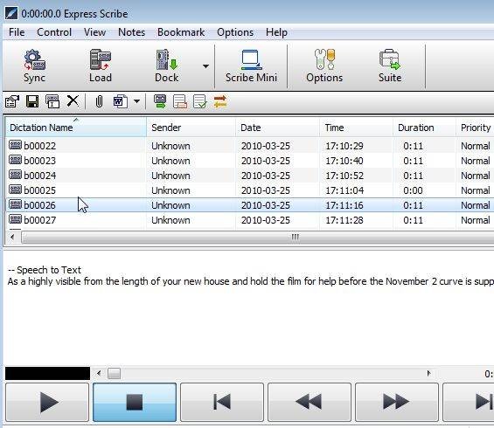The height and width of the screenshot is (428, 494).
Task: Click the playback slider right arrow
Action: pos(428,374)
